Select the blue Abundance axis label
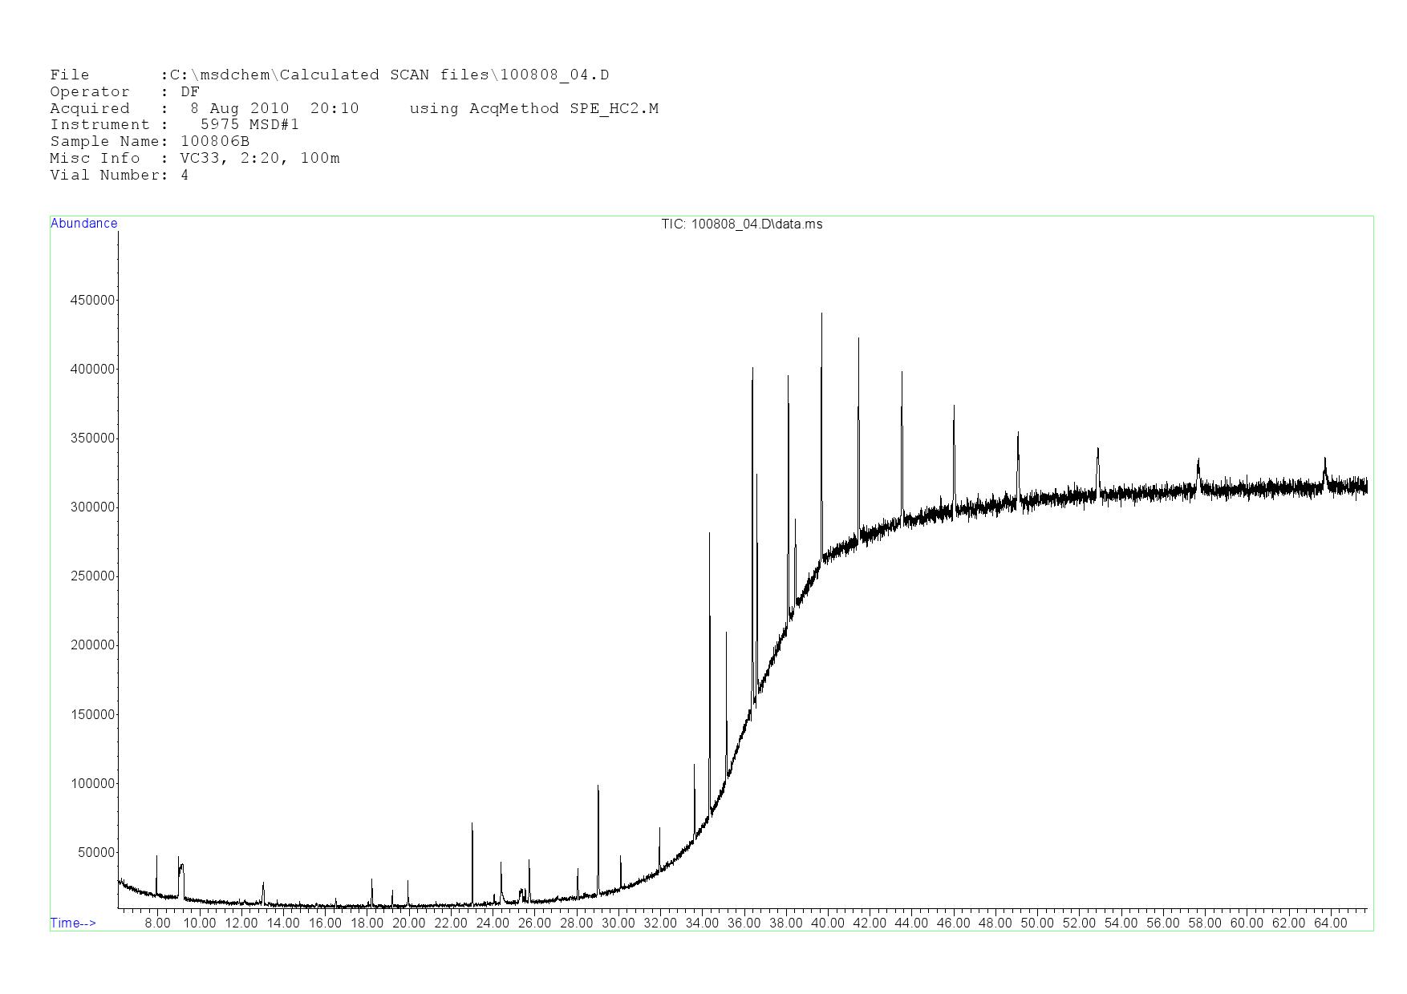1407x994 pixels. coord(83,224)
